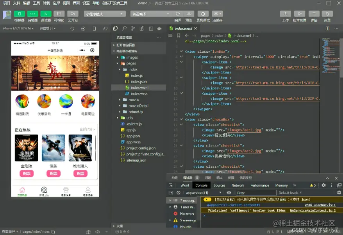Switch to the Network tab in DevTools
The image size is (343, 235).
pyautogui.click(x=238, y=185)
